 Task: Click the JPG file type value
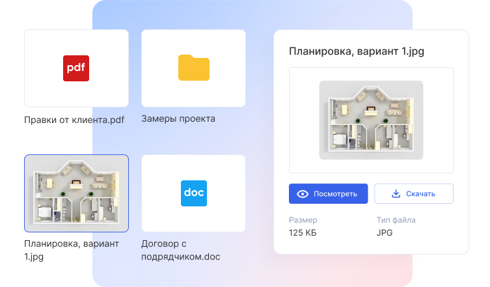pos(385,232)
